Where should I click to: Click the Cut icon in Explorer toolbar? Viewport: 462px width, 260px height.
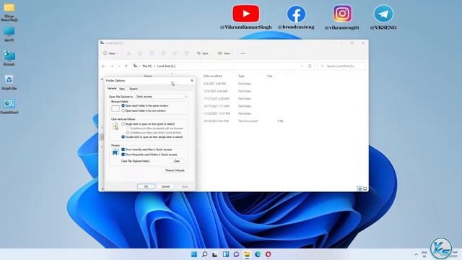click(x=128, y=53)
